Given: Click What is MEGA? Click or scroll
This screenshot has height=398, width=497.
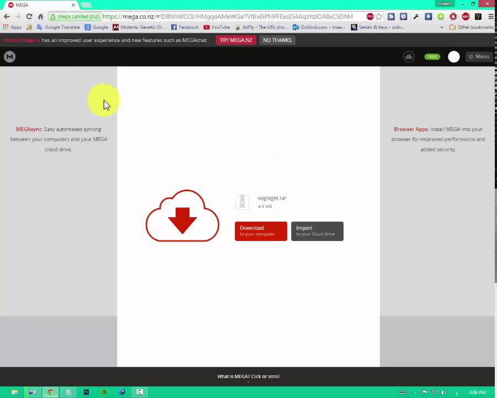Looking at the screenshot, I should [x=248, y=376].
